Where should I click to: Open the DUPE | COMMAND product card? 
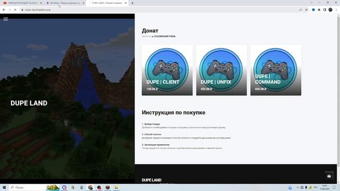pos(276,70)
